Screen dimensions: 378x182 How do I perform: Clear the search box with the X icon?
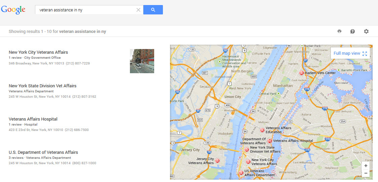pos(138,10)
